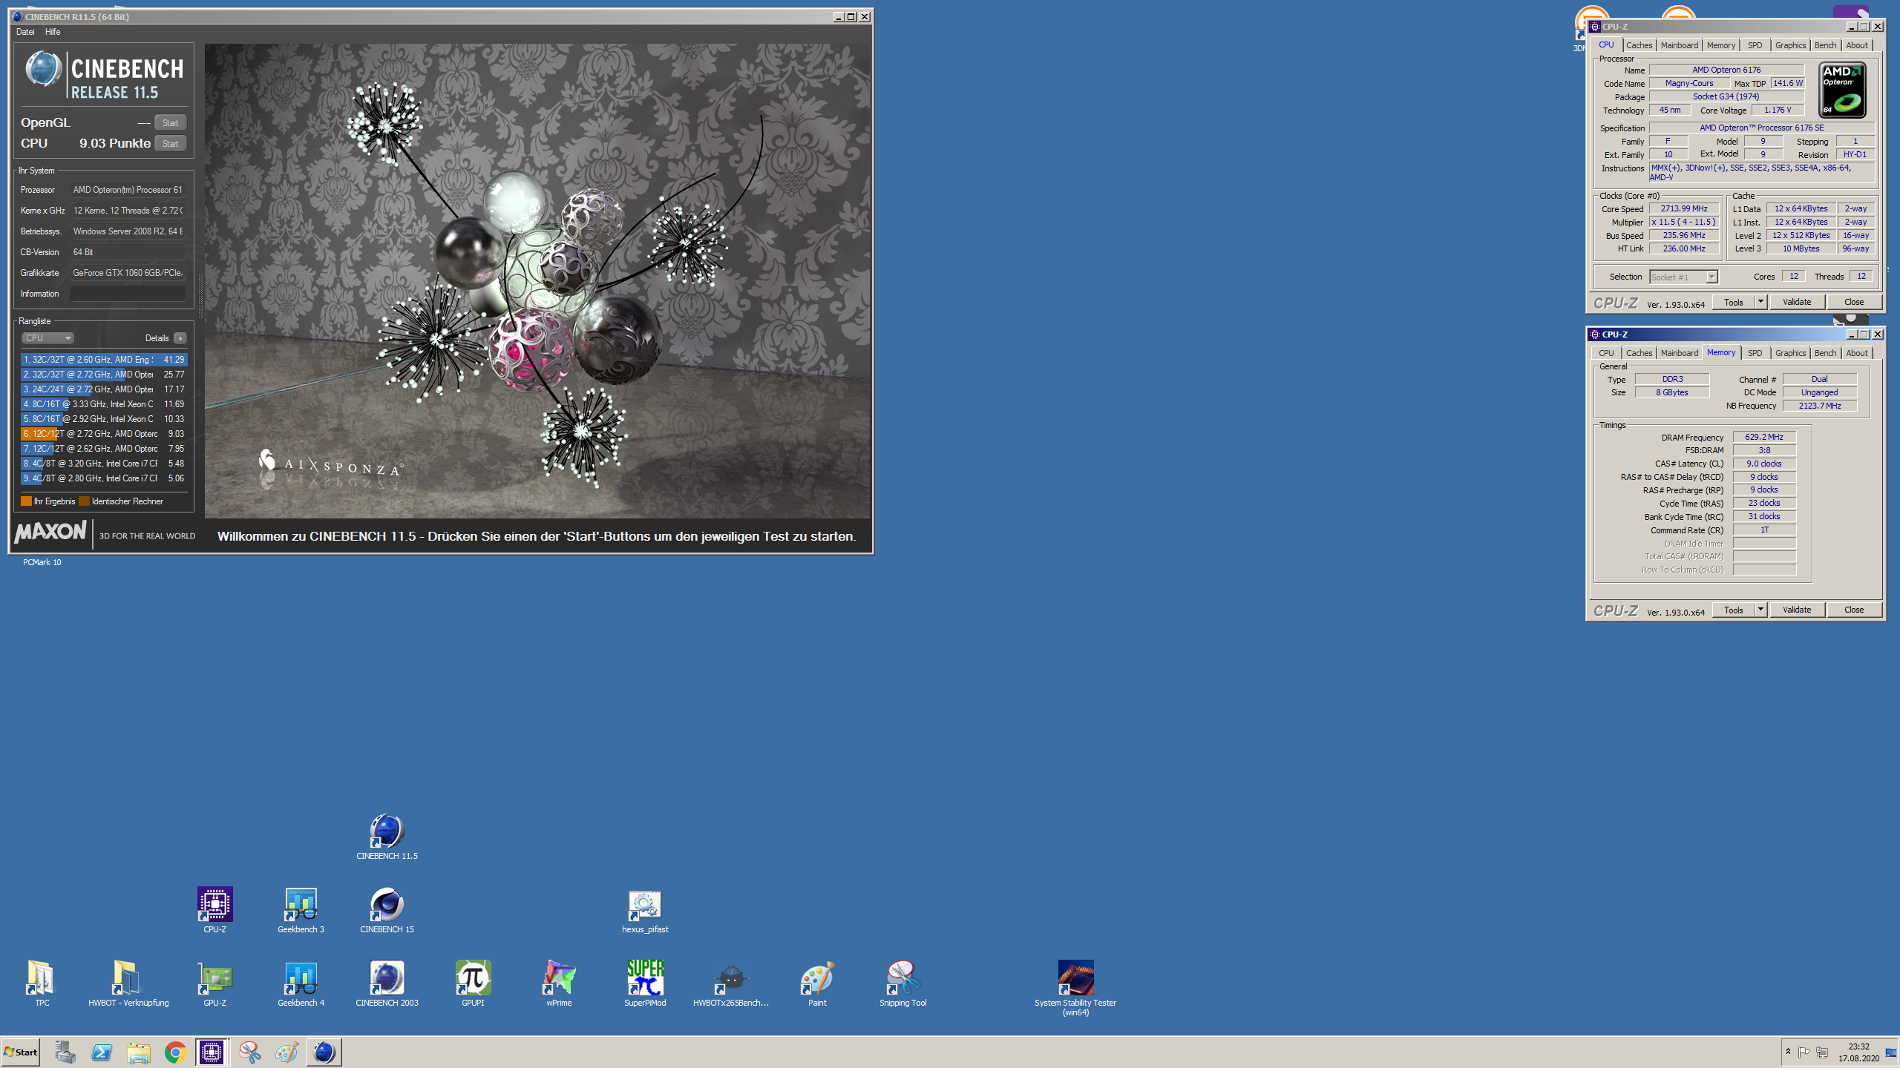Open the CINEBENCH 2003 shortcut
Viewport: 1900px width, 1068px height.
pyautogui.click(x=387, y=983)
